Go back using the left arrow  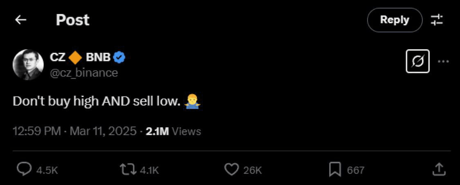click(20, 20)
